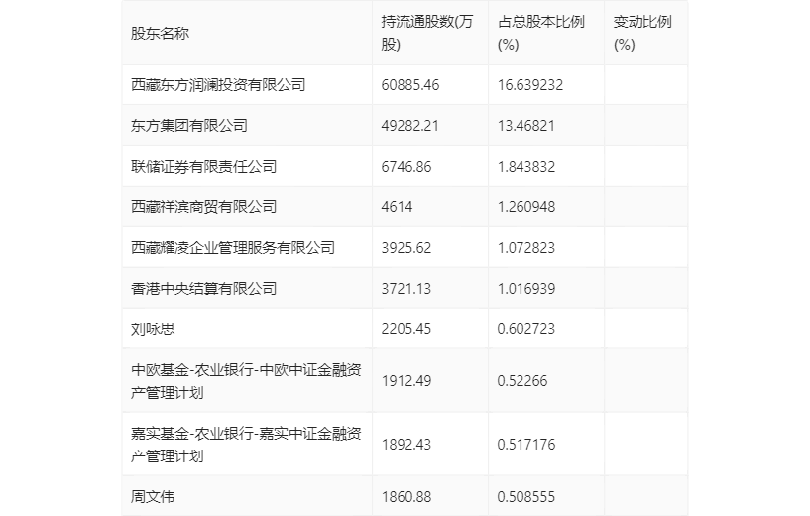Select 嘉实基金-农业银行 asset plan name
This screenshot has width=810, height=516.
[246, 445]
